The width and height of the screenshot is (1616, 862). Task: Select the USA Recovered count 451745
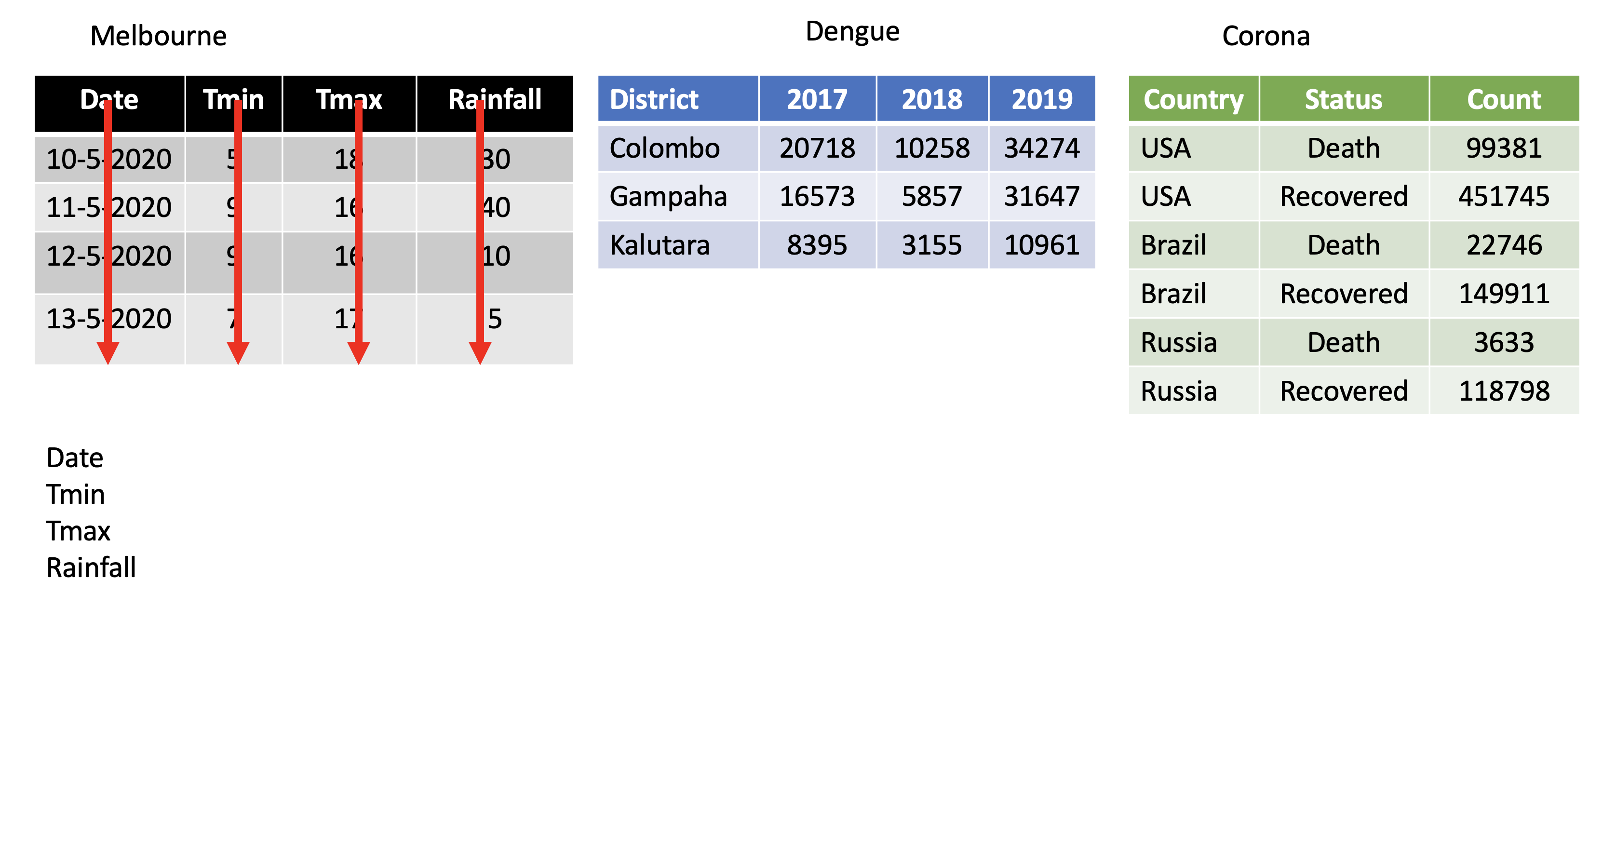click(x=1504, y=197)
